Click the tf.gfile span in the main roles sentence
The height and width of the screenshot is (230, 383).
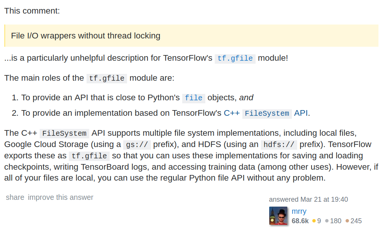click(x=107, y=78)
